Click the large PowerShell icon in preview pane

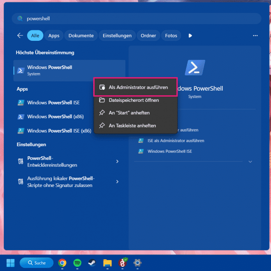pyautogui.click(x=195, y=68)
